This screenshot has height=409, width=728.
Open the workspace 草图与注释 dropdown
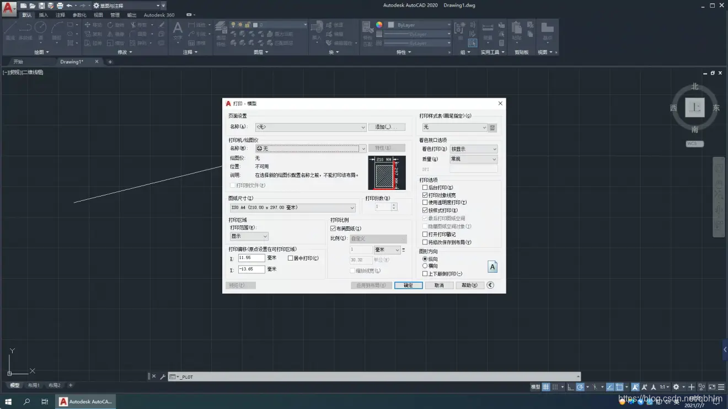[126, 6]
